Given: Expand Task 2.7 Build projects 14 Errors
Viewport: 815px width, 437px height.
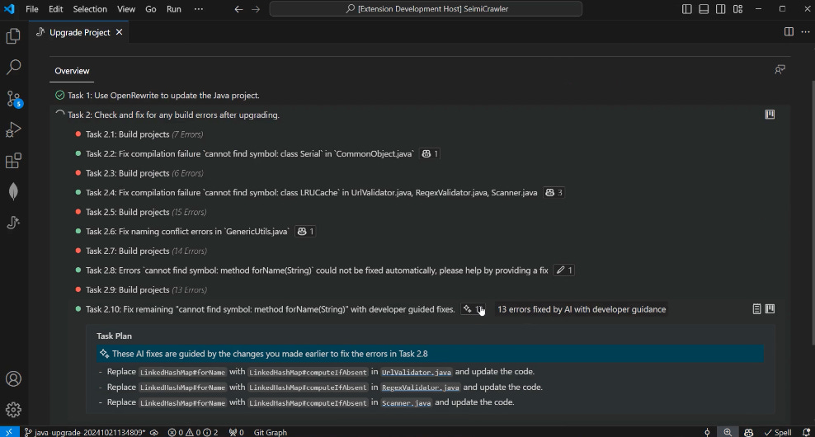Looking at the screenshot, I should click(x=146, y=251).
